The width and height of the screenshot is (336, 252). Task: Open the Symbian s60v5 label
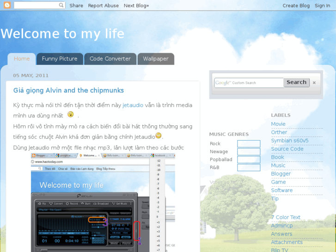pos(290,141)
